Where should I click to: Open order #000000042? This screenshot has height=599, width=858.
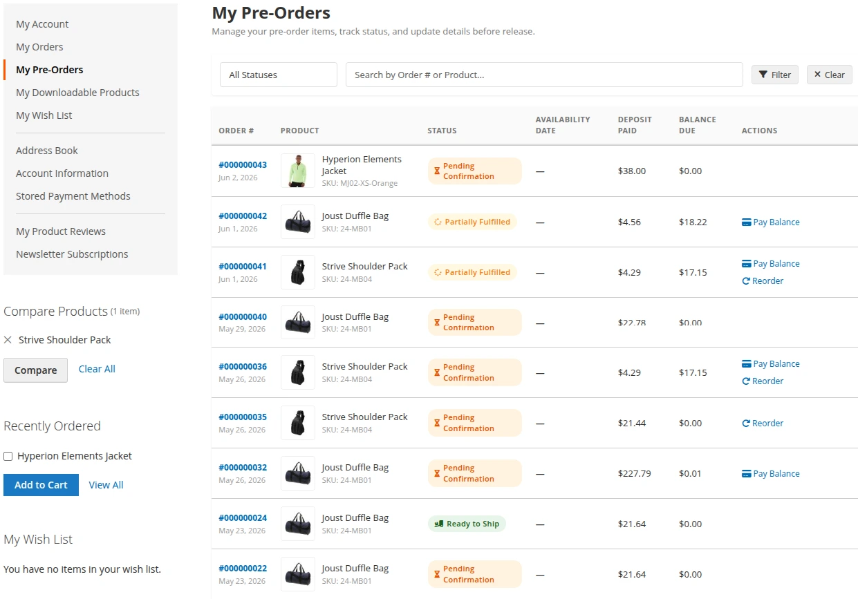point(243,216)
